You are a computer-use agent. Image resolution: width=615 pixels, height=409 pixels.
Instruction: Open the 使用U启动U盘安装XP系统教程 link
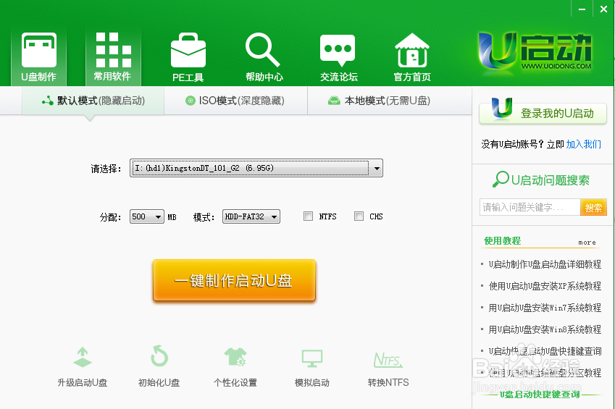point(545,286)
